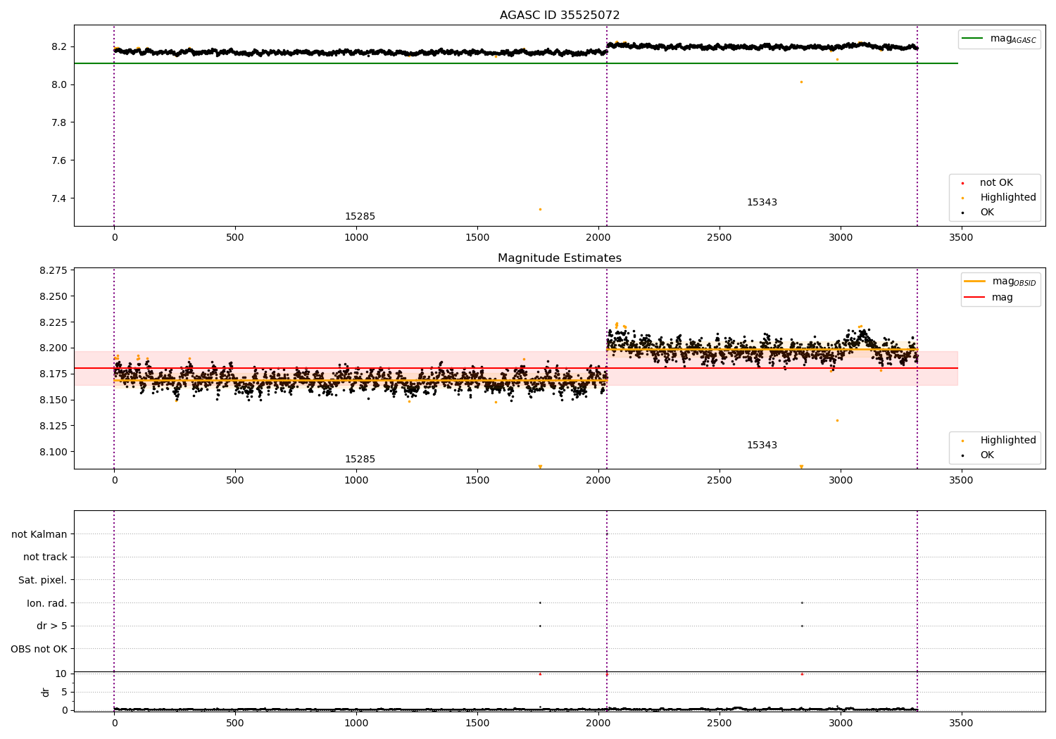Click the plot title AGASC ID 35525072
The width and height of the screenshot is (1056, 739).
[x=560, y=15]
